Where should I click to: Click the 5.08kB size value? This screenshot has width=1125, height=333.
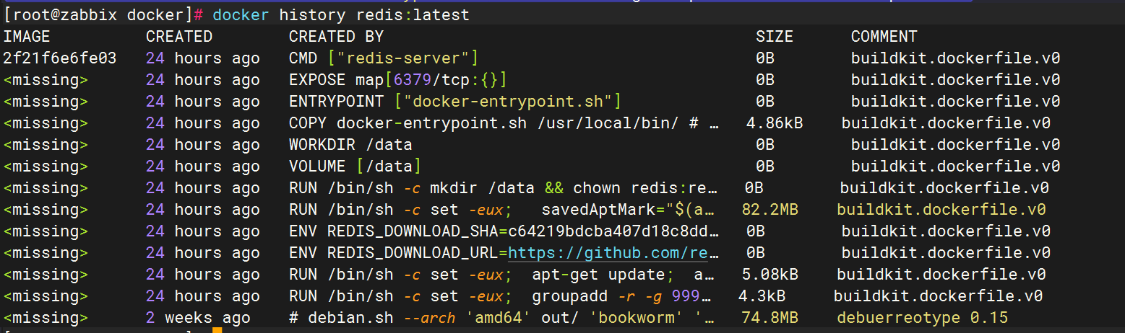(770, 275)
